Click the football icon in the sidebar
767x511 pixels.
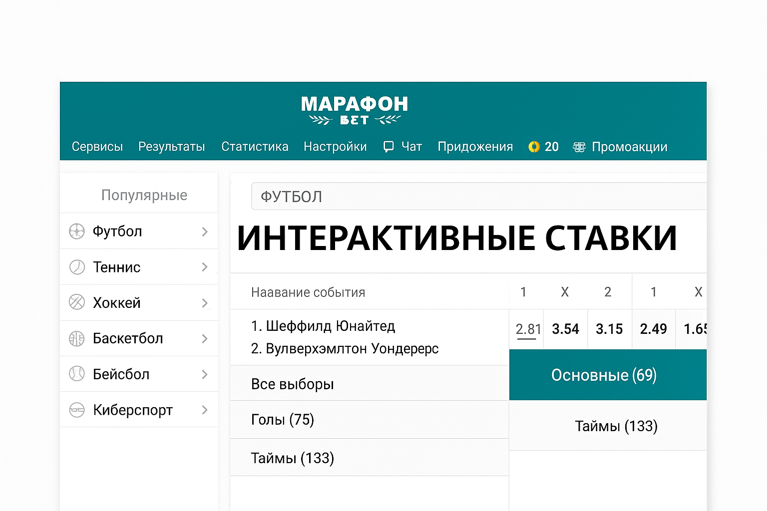coord(76,231)
